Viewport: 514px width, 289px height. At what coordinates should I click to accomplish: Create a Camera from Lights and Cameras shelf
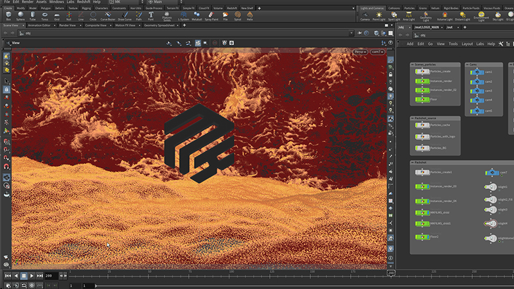[364, 15]
